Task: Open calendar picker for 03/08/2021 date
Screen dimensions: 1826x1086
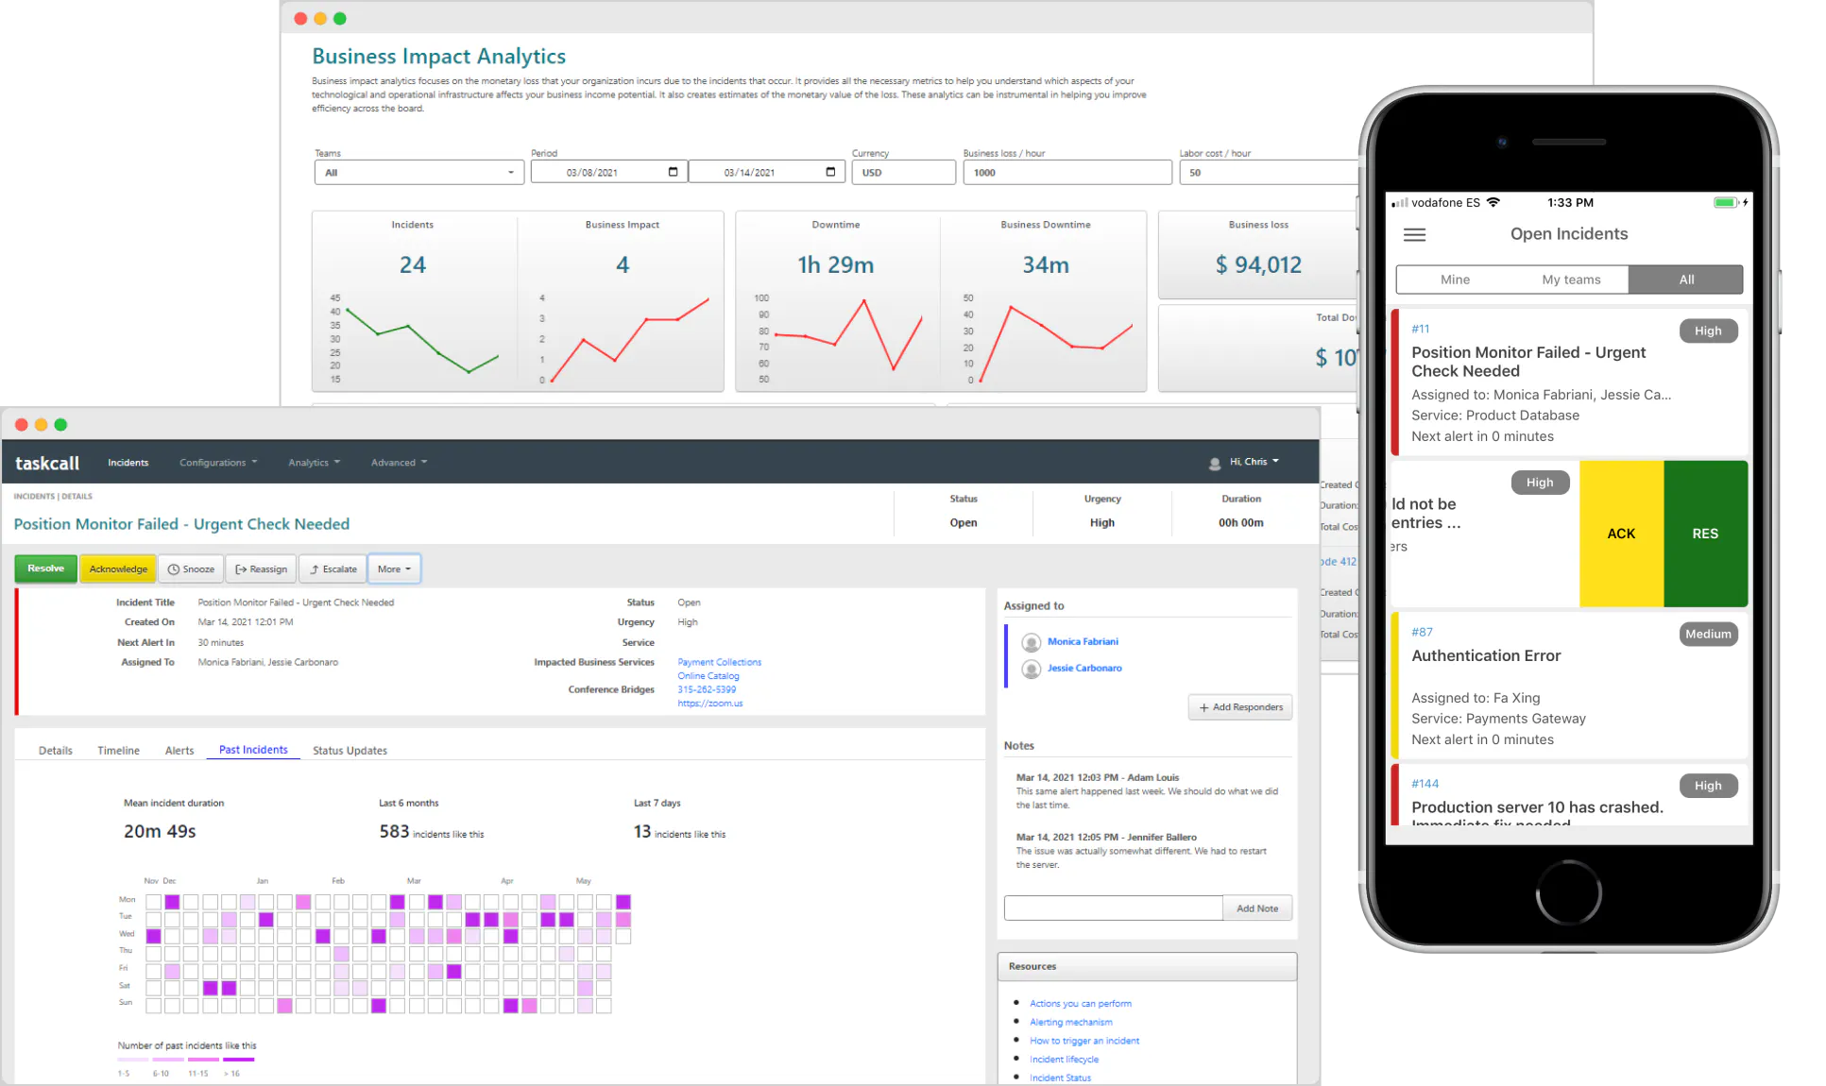Action: (x=673, y=172)
